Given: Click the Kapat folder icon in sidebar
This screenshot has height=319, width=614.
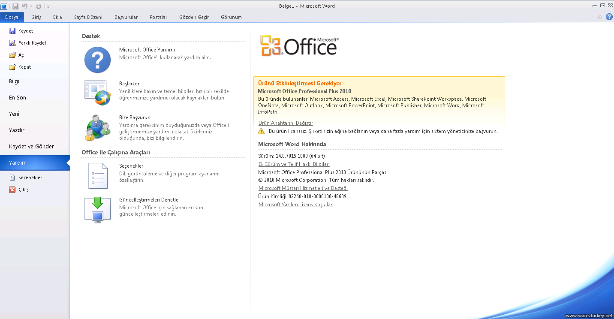Looking at the screenshot, I should 12,67.
